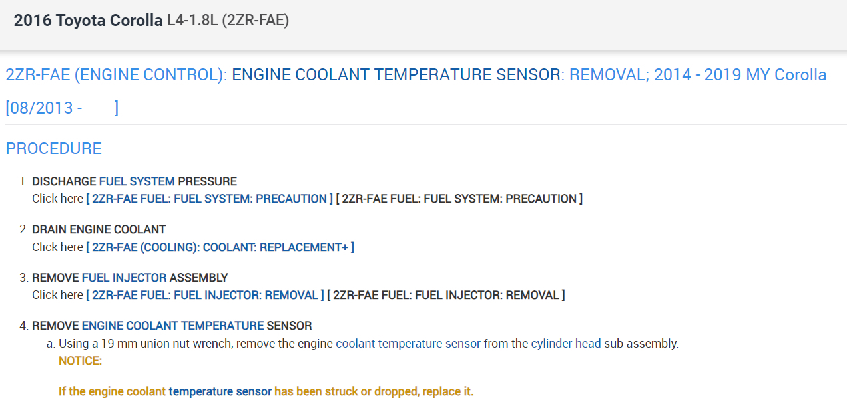Click the cylinder head link
This screenshot has height=398, width=847.
[566, 344]
